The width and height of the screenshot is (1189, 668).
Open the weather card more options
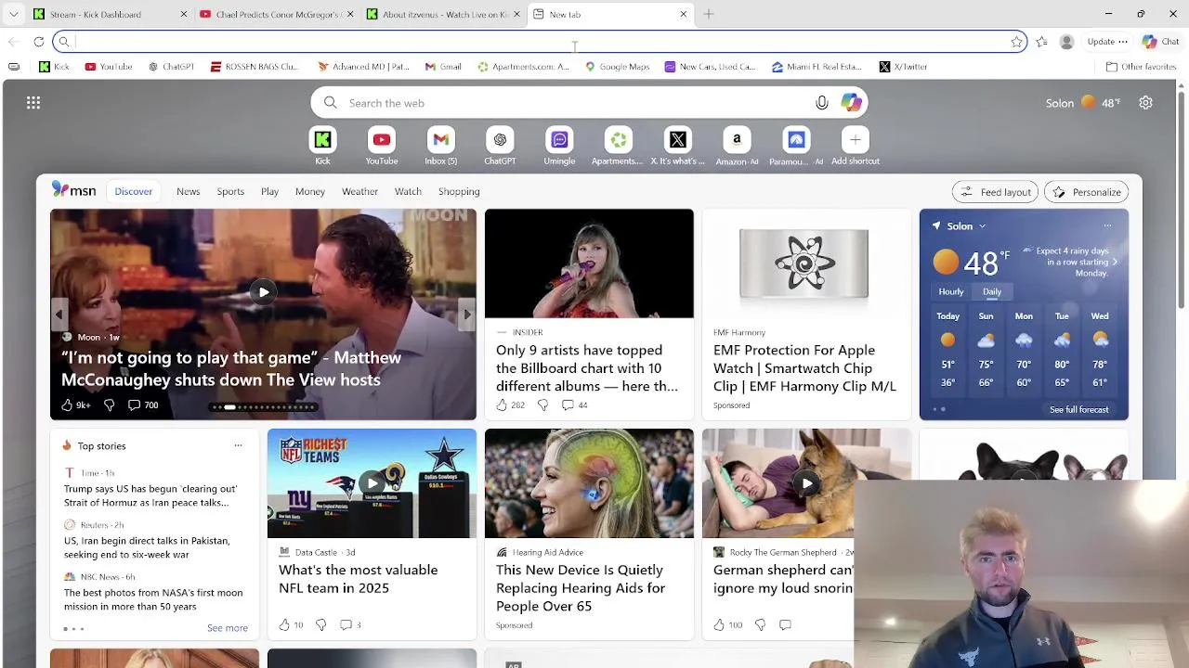[x=1107, y=225]
